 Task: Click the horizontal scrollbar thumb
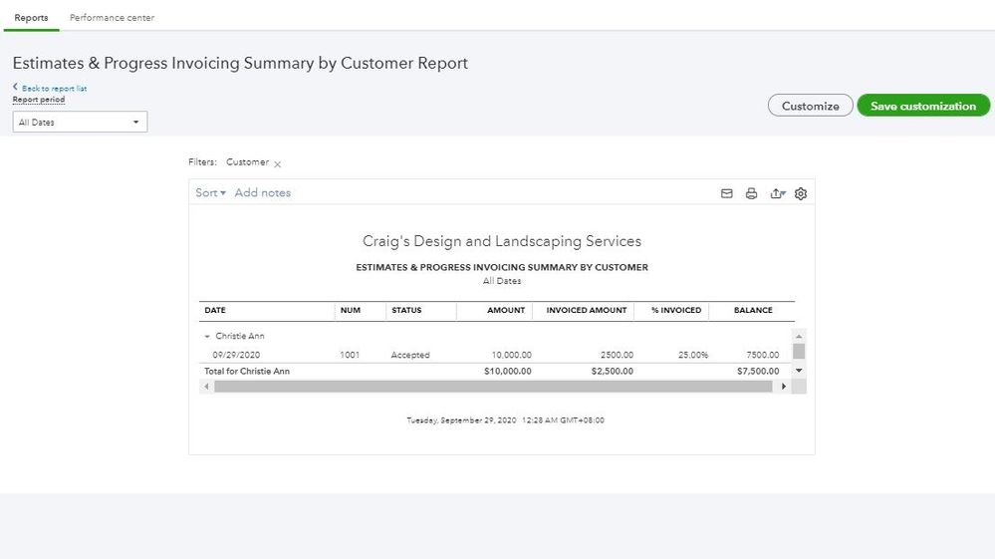pos(493,387)
